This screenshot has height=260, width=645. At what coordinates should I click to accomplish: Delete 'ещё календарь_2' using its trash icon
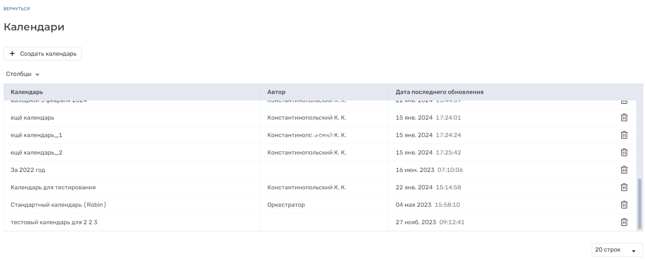pyautogui.click(x=624, y=152)
